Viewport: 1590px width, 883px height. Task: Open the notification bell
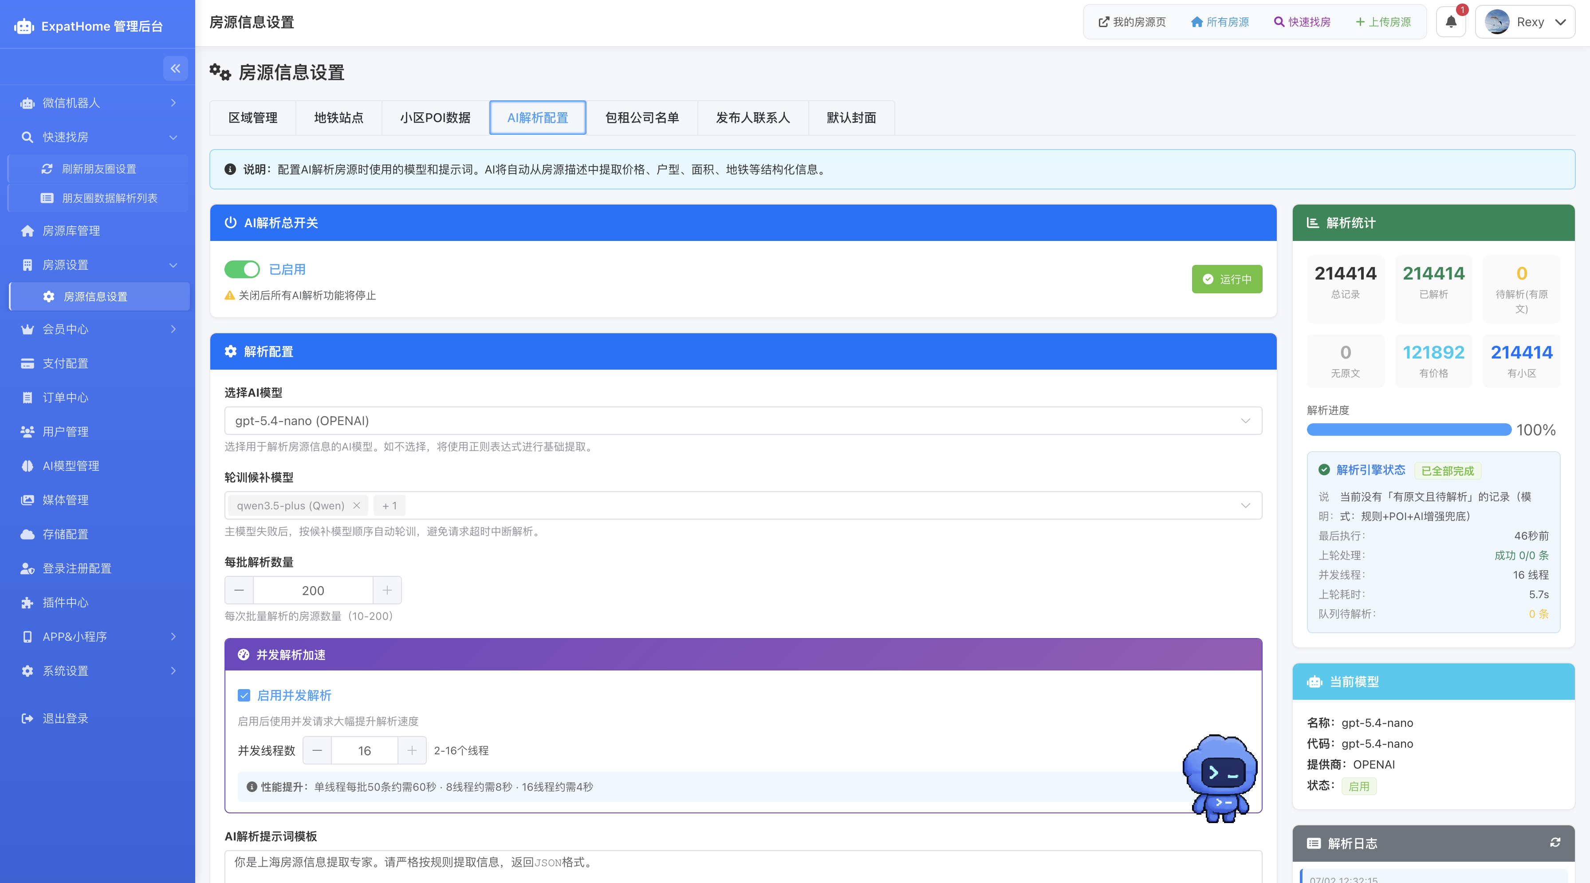[1451, 22]
